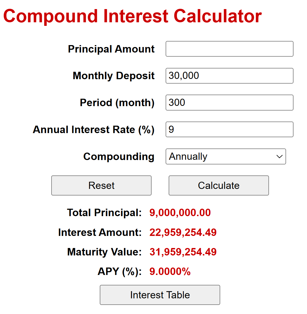Click the APY result 9.0000%
The height and width of the screenshot is (314, 307).
pyautogui.click(x=170, y=272)
